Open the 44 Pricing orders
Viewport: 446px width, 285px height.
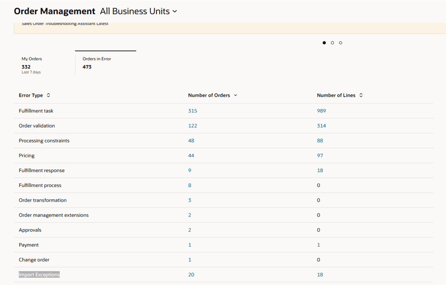click(191, 155)
